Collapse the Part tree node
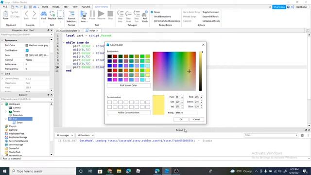 coord(6,119)
